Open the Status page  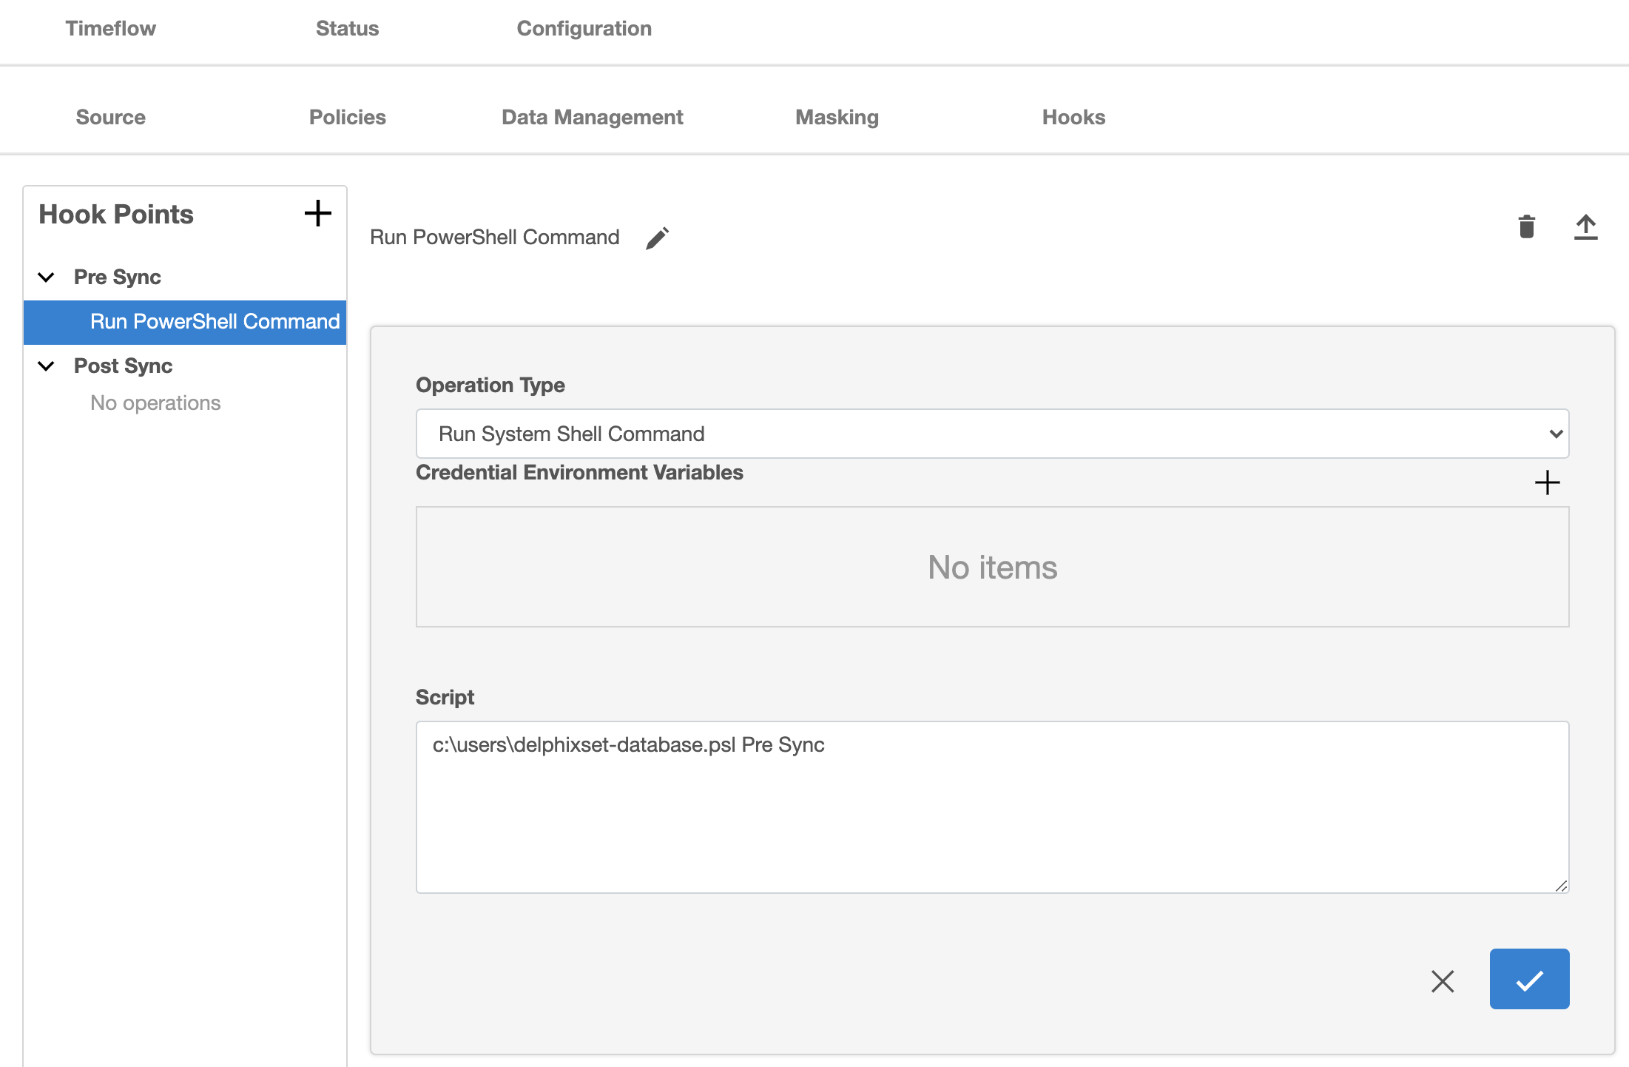(x=347, y=28)
